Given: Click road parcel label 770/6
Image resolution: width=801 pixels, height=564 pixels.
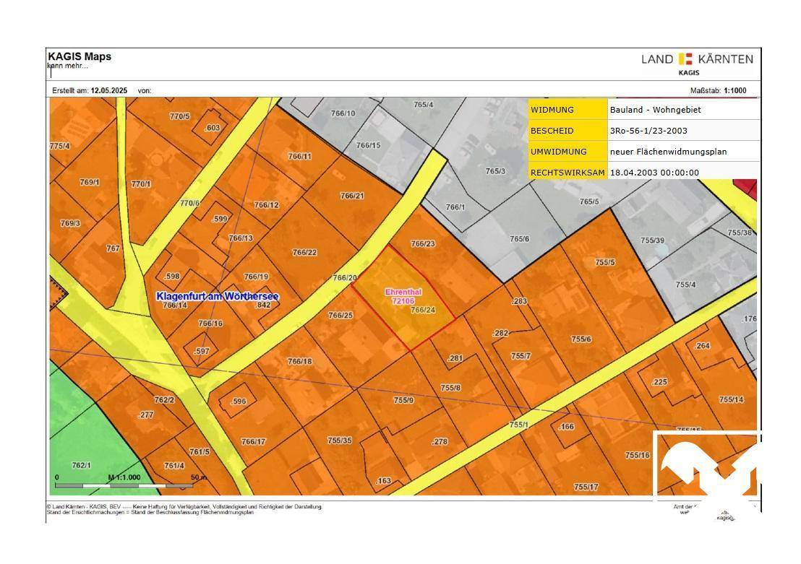Looking at the screenshot, I should tap(189, 203).
